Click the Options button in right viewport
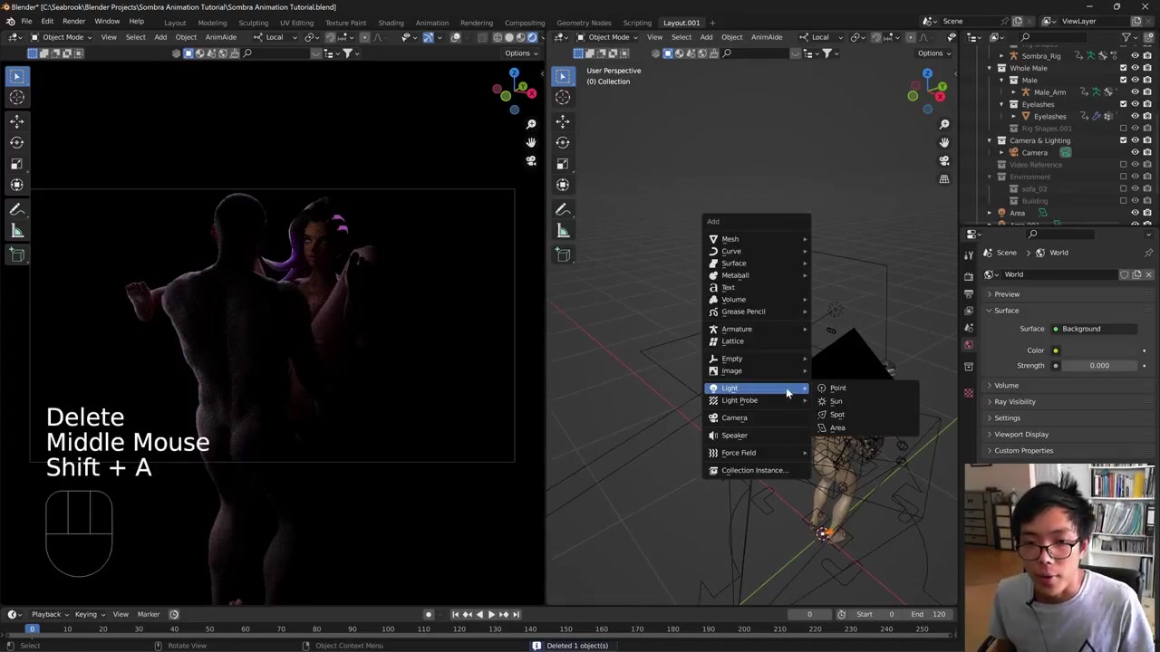The image size is (1160, 652). (x=933, y=53)
